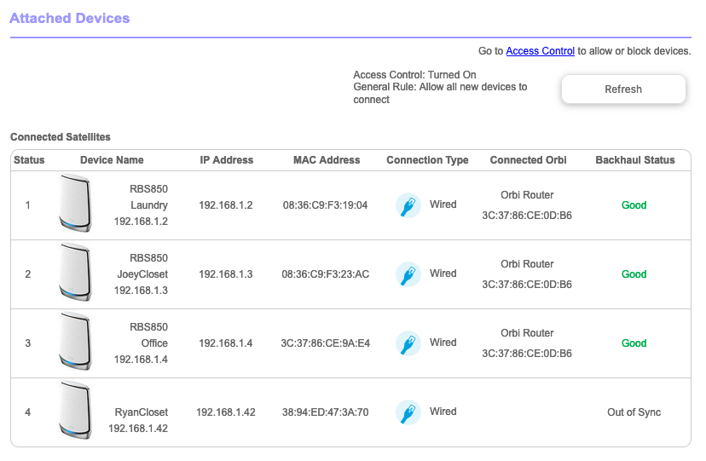Click the Laundry satellite wired connection icon
Image resolution: width=706 pixels, height=461 pixels.
(x=408, y=205)
